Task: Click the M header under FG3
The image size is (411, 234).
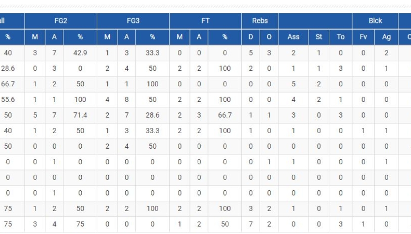Action: point(107,37)
